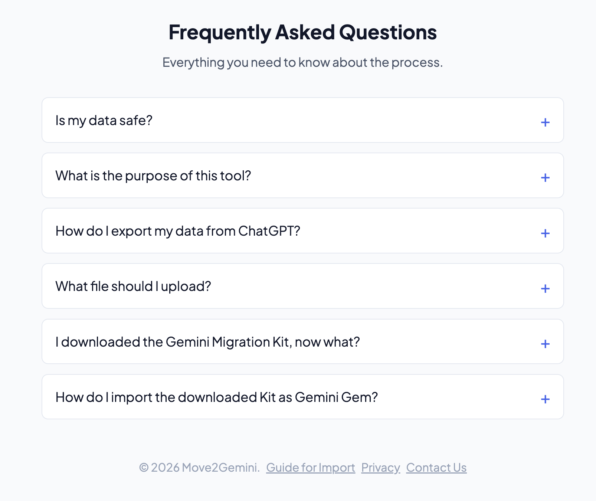Click the © symbol in the footer
Viewport: 596px width, 501px height.
144,468
